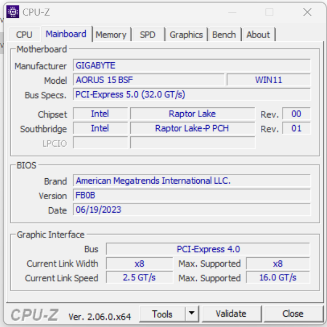Click the BIOS Date 06/19/2023 field
The width and height of the screenshot is (327, 327).
pos(192,209)
